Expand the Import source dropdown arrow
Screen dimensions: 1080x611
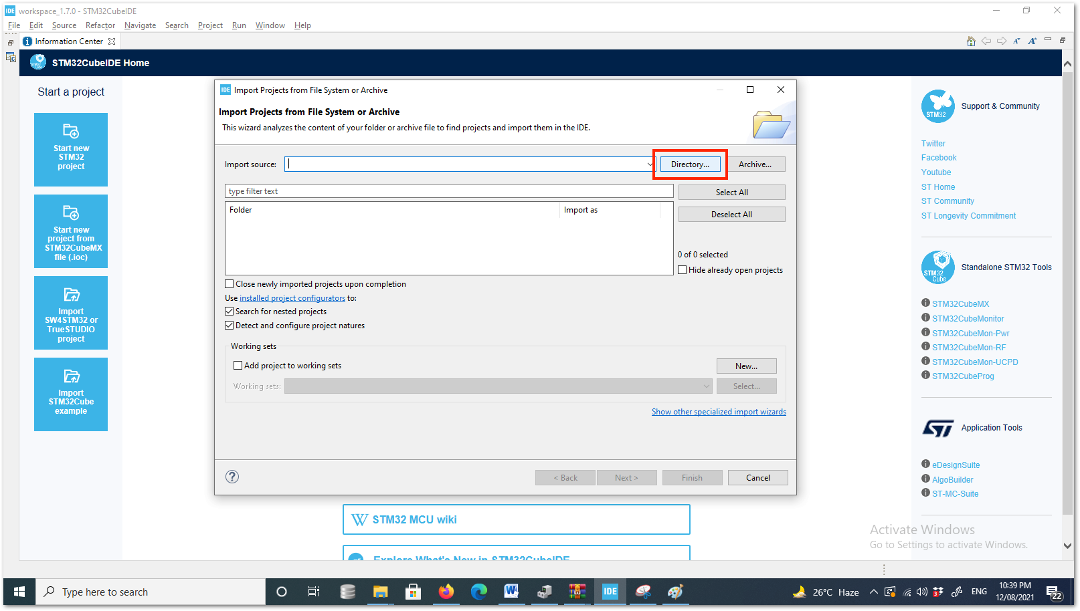650,164
